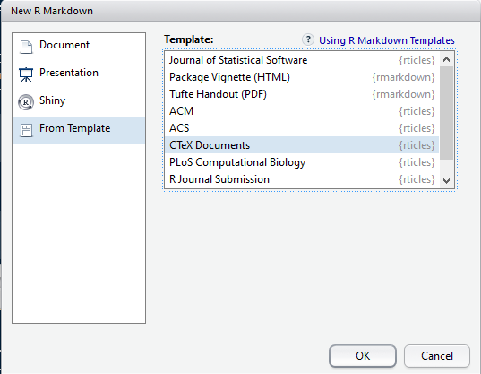The width and height of the screenshot is (481, 374).
Task: Click the template list scroll down arrow
Action: point(447,181)
